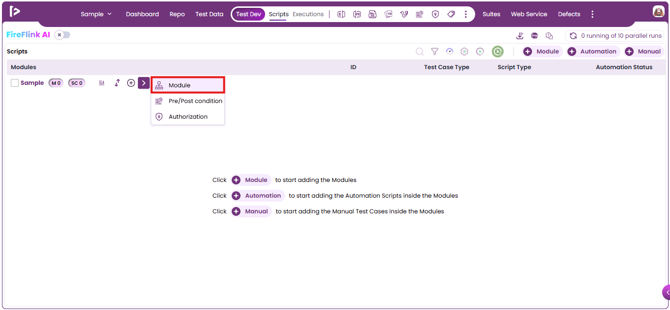
Task: Click the Automation button in the Scripts toolbar
Action: pos(593,52)
